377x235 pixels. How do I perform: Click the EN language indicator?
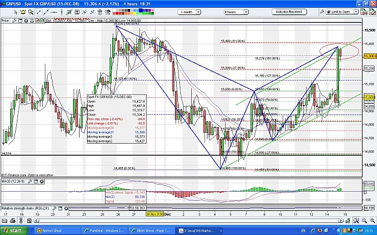303,231
